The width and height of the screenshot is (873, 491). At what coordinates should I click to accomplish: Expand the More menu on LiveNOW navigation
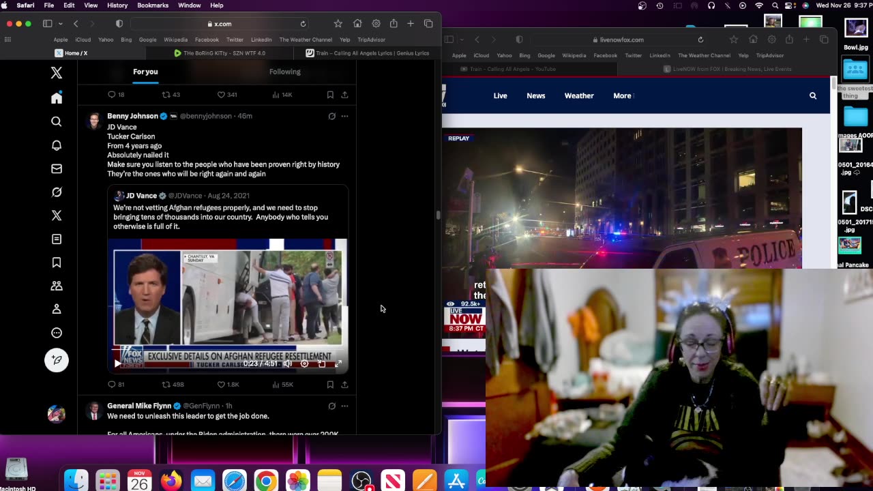623,96
